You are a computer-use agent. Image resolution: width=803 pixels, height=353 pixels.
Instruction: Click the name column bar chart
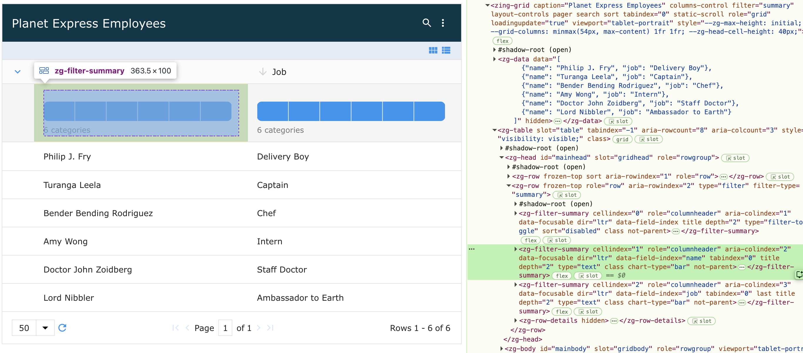tap(137, 111)
